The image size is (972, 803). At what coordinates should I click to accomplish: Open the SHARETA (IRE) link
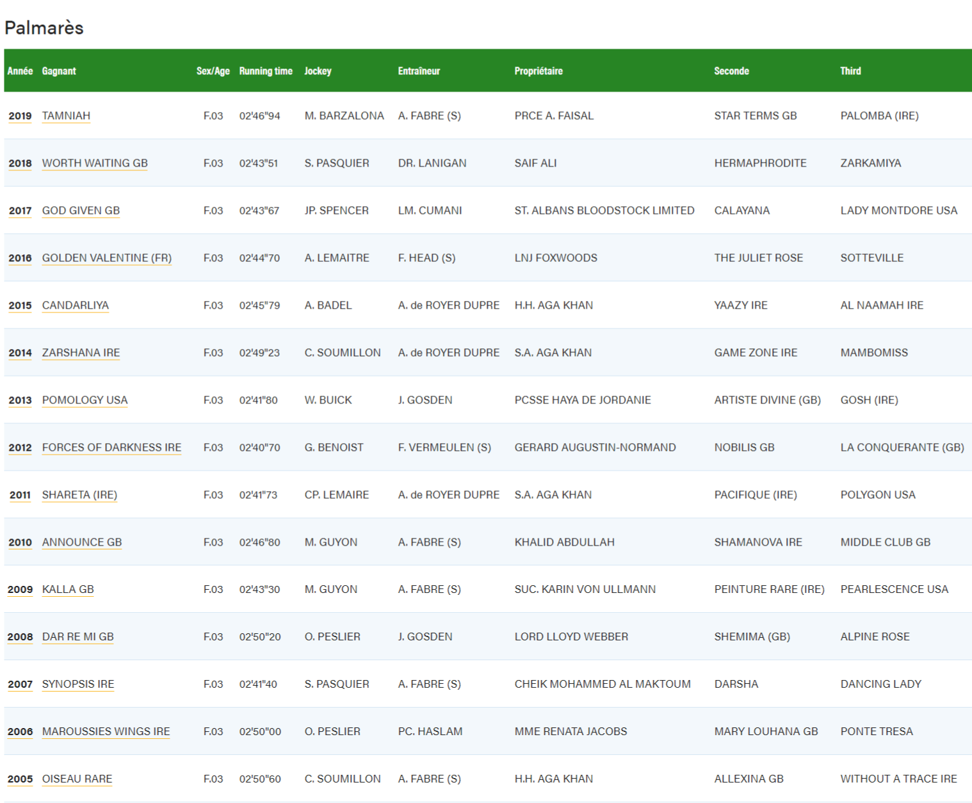[79, 495]
